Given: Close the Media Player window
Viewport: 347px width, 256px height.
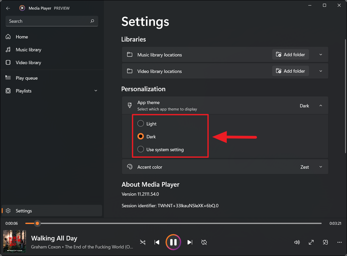Looking at the screenshot, I should [339, 5].
